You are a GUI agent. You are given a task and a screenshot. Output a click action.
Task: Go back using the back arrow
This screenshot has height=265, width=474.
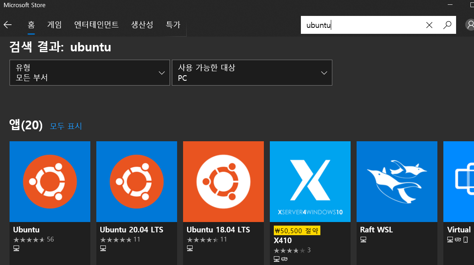click(x=8, y=25)
